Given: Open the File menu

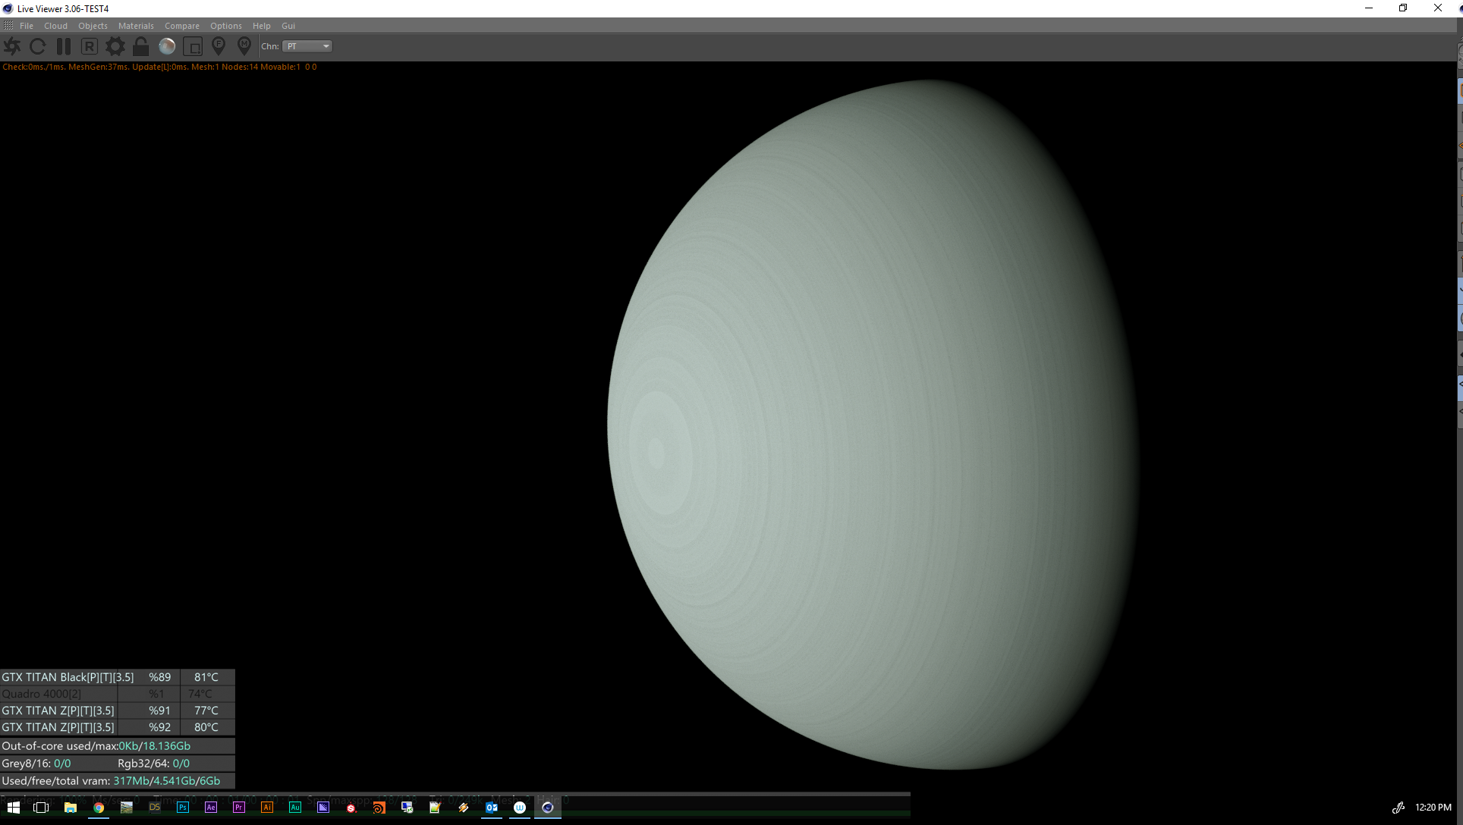Looking at the screenshot, I should pyautogui.click(x=27, y=26).
